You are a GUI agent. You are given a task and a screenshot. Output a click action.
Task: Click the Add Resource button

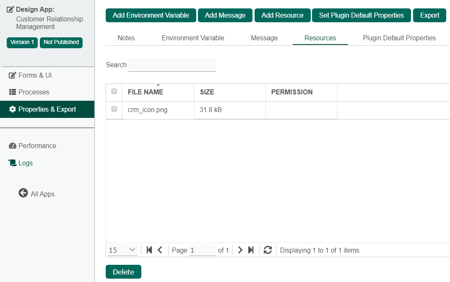pos(282,16)
